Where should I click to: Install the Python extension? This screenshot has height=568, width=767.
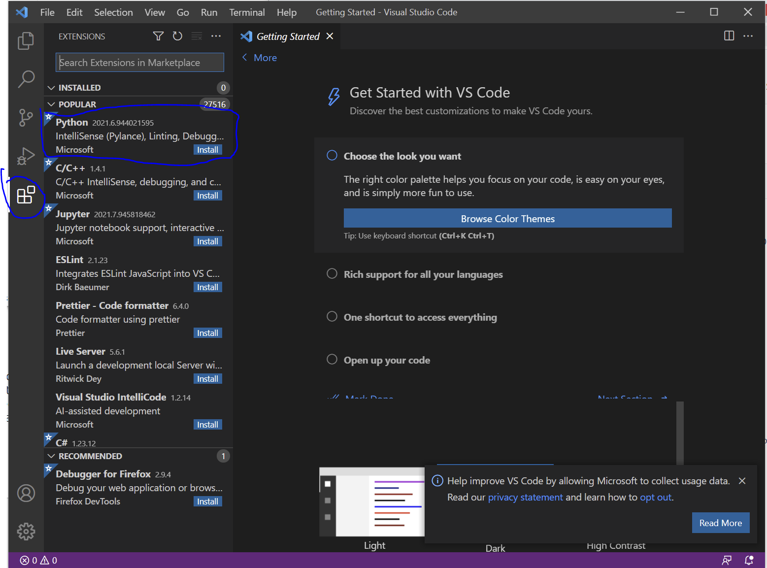coord(208,150)
